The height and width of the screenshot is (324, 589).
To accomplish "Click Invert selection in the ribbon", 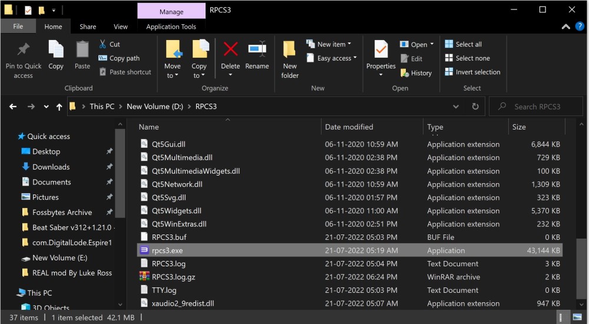I will click(472, 72).
